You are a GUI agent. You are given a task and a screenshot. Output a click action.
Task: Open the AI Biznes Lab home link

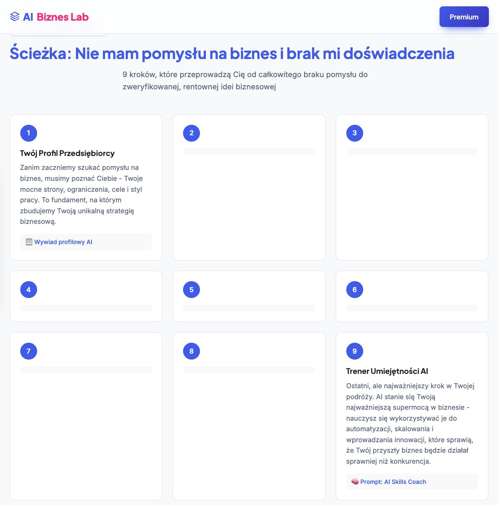click(x=49, y=17)
